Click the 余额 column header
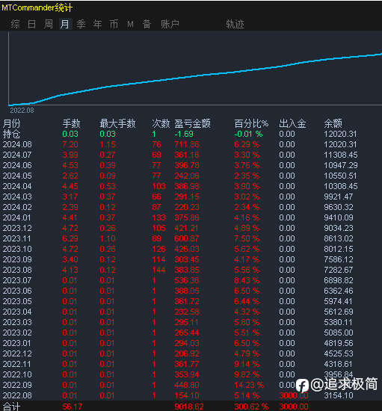This screenshot has width=382, height=411. pyautogui.click(x=333, y=123)
